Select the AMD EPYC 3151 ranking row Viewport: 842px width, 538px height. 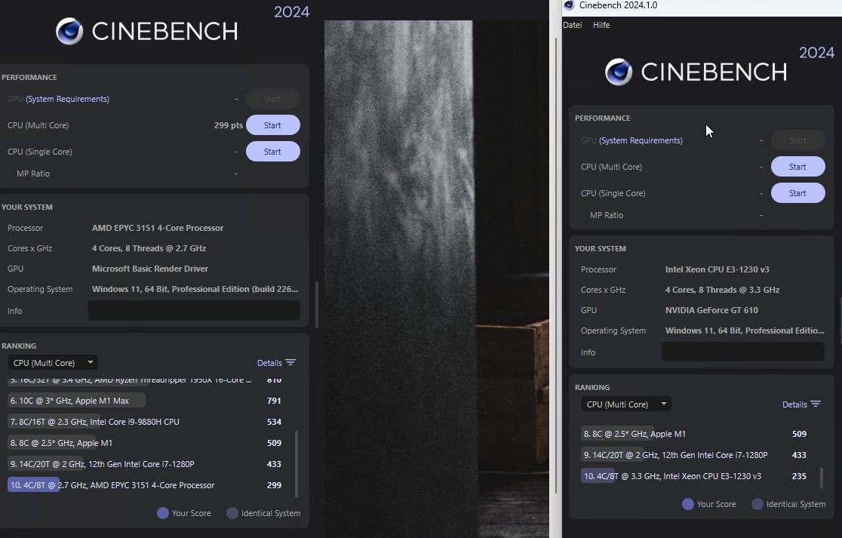(145, 485)
